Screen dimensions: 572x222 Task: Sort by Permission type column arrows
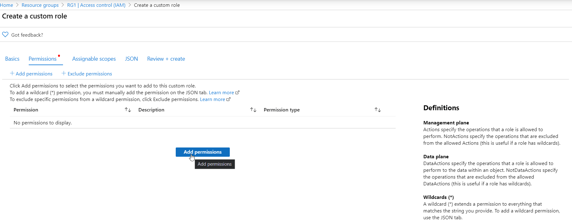(378, 110)
